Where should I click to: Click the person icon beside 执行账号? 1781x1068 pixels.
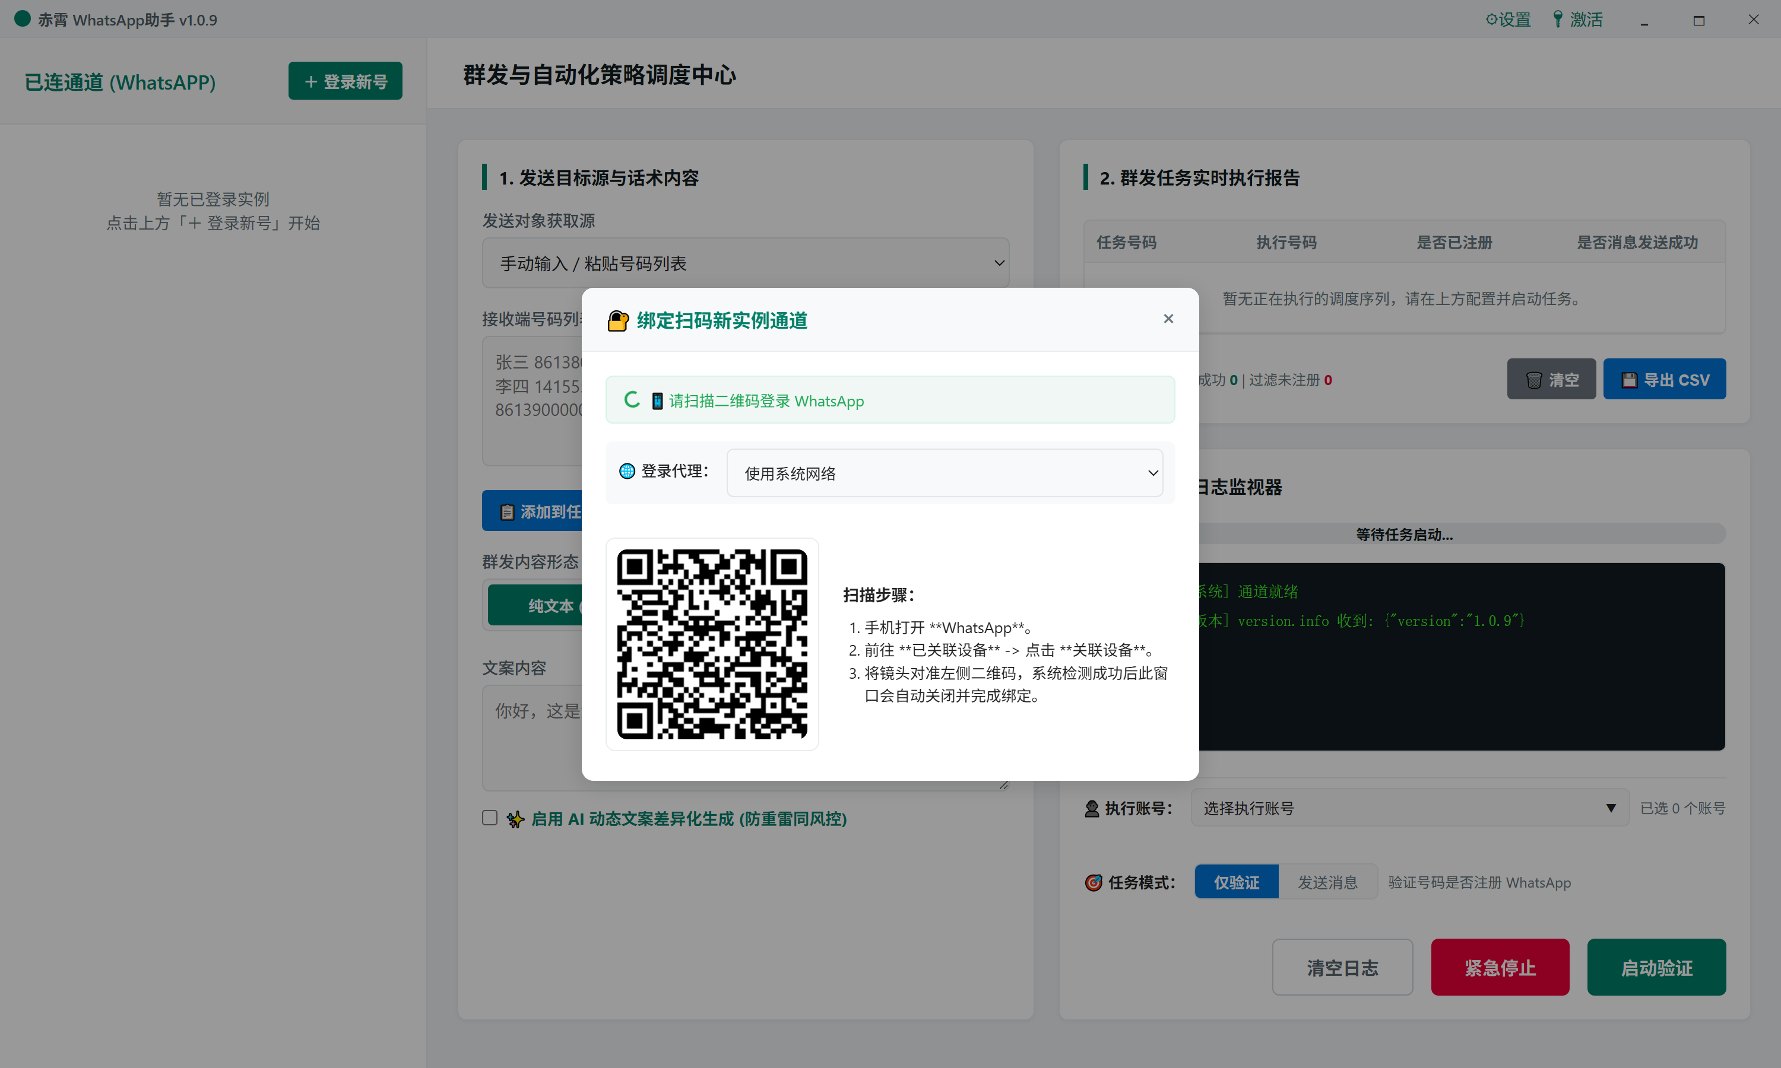(x=1092, y=809)
